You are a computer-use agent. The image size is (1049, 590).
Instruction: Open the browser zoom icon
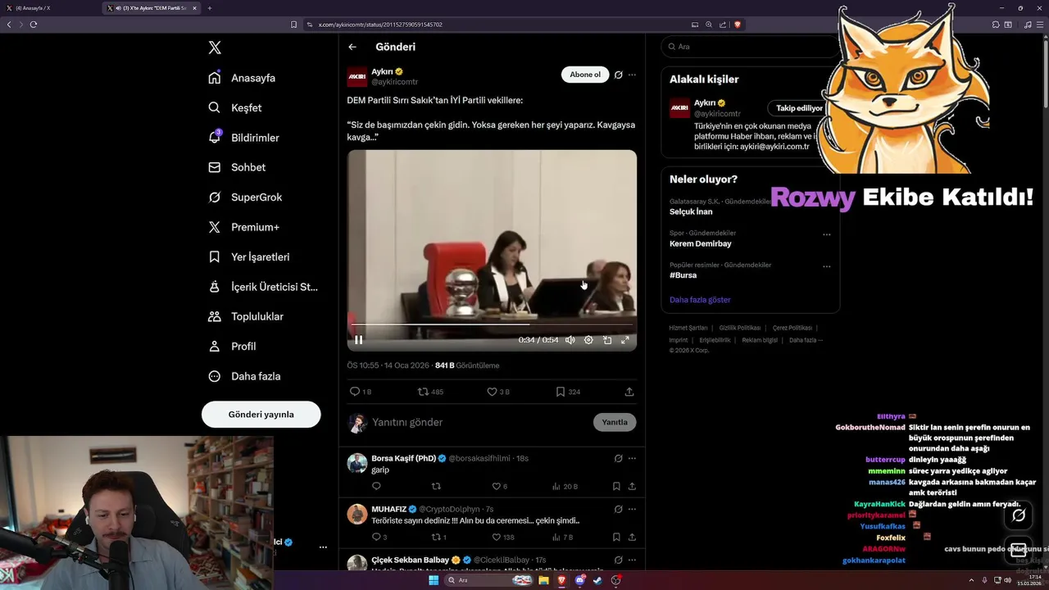click(709, 25)
